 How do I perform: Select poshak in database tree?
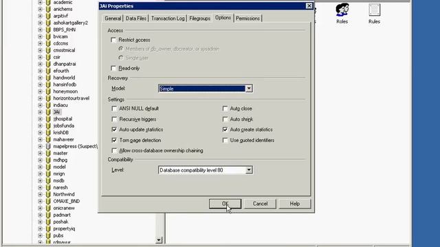61,222
